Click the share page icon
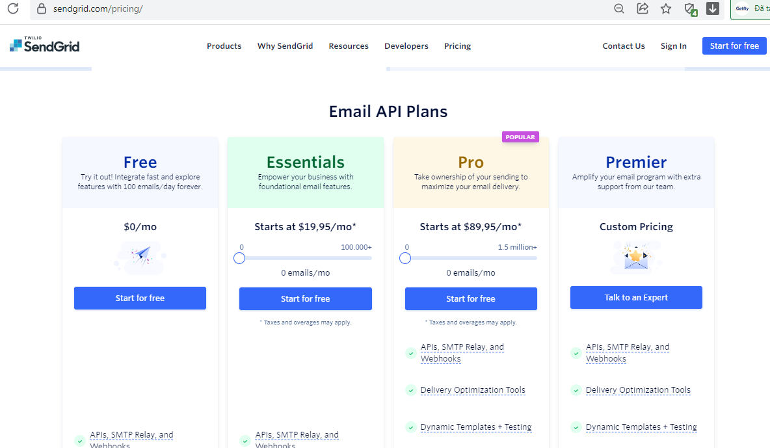 coord(643,8)
